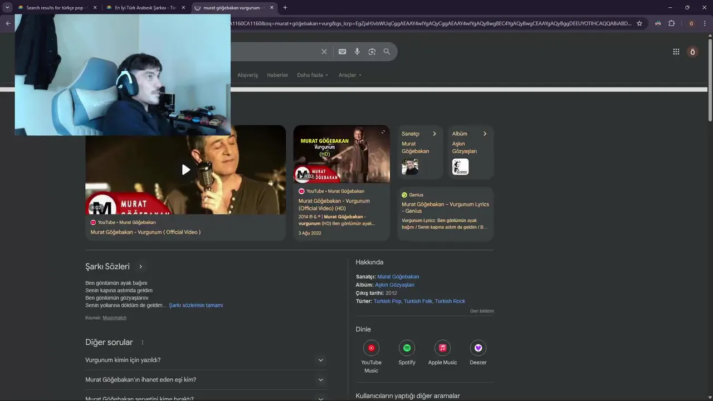
Task: Click the Turkish Pop genre link
Action: point(387,301)
